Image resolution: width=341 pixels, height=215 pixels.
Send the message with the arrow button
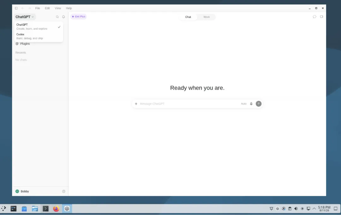coord(259,104)
